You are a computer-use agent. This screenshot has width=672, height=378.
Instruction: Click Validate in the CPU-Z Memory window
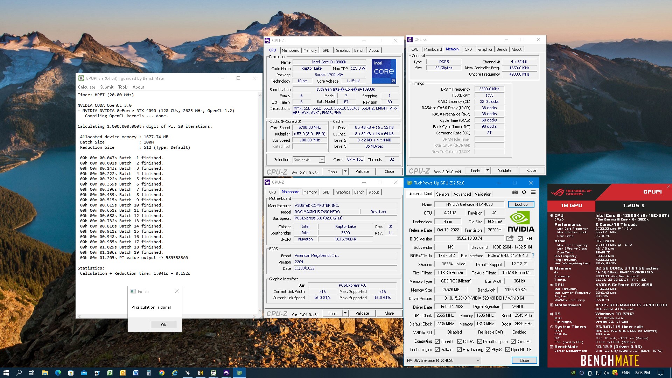click(505, 170)
